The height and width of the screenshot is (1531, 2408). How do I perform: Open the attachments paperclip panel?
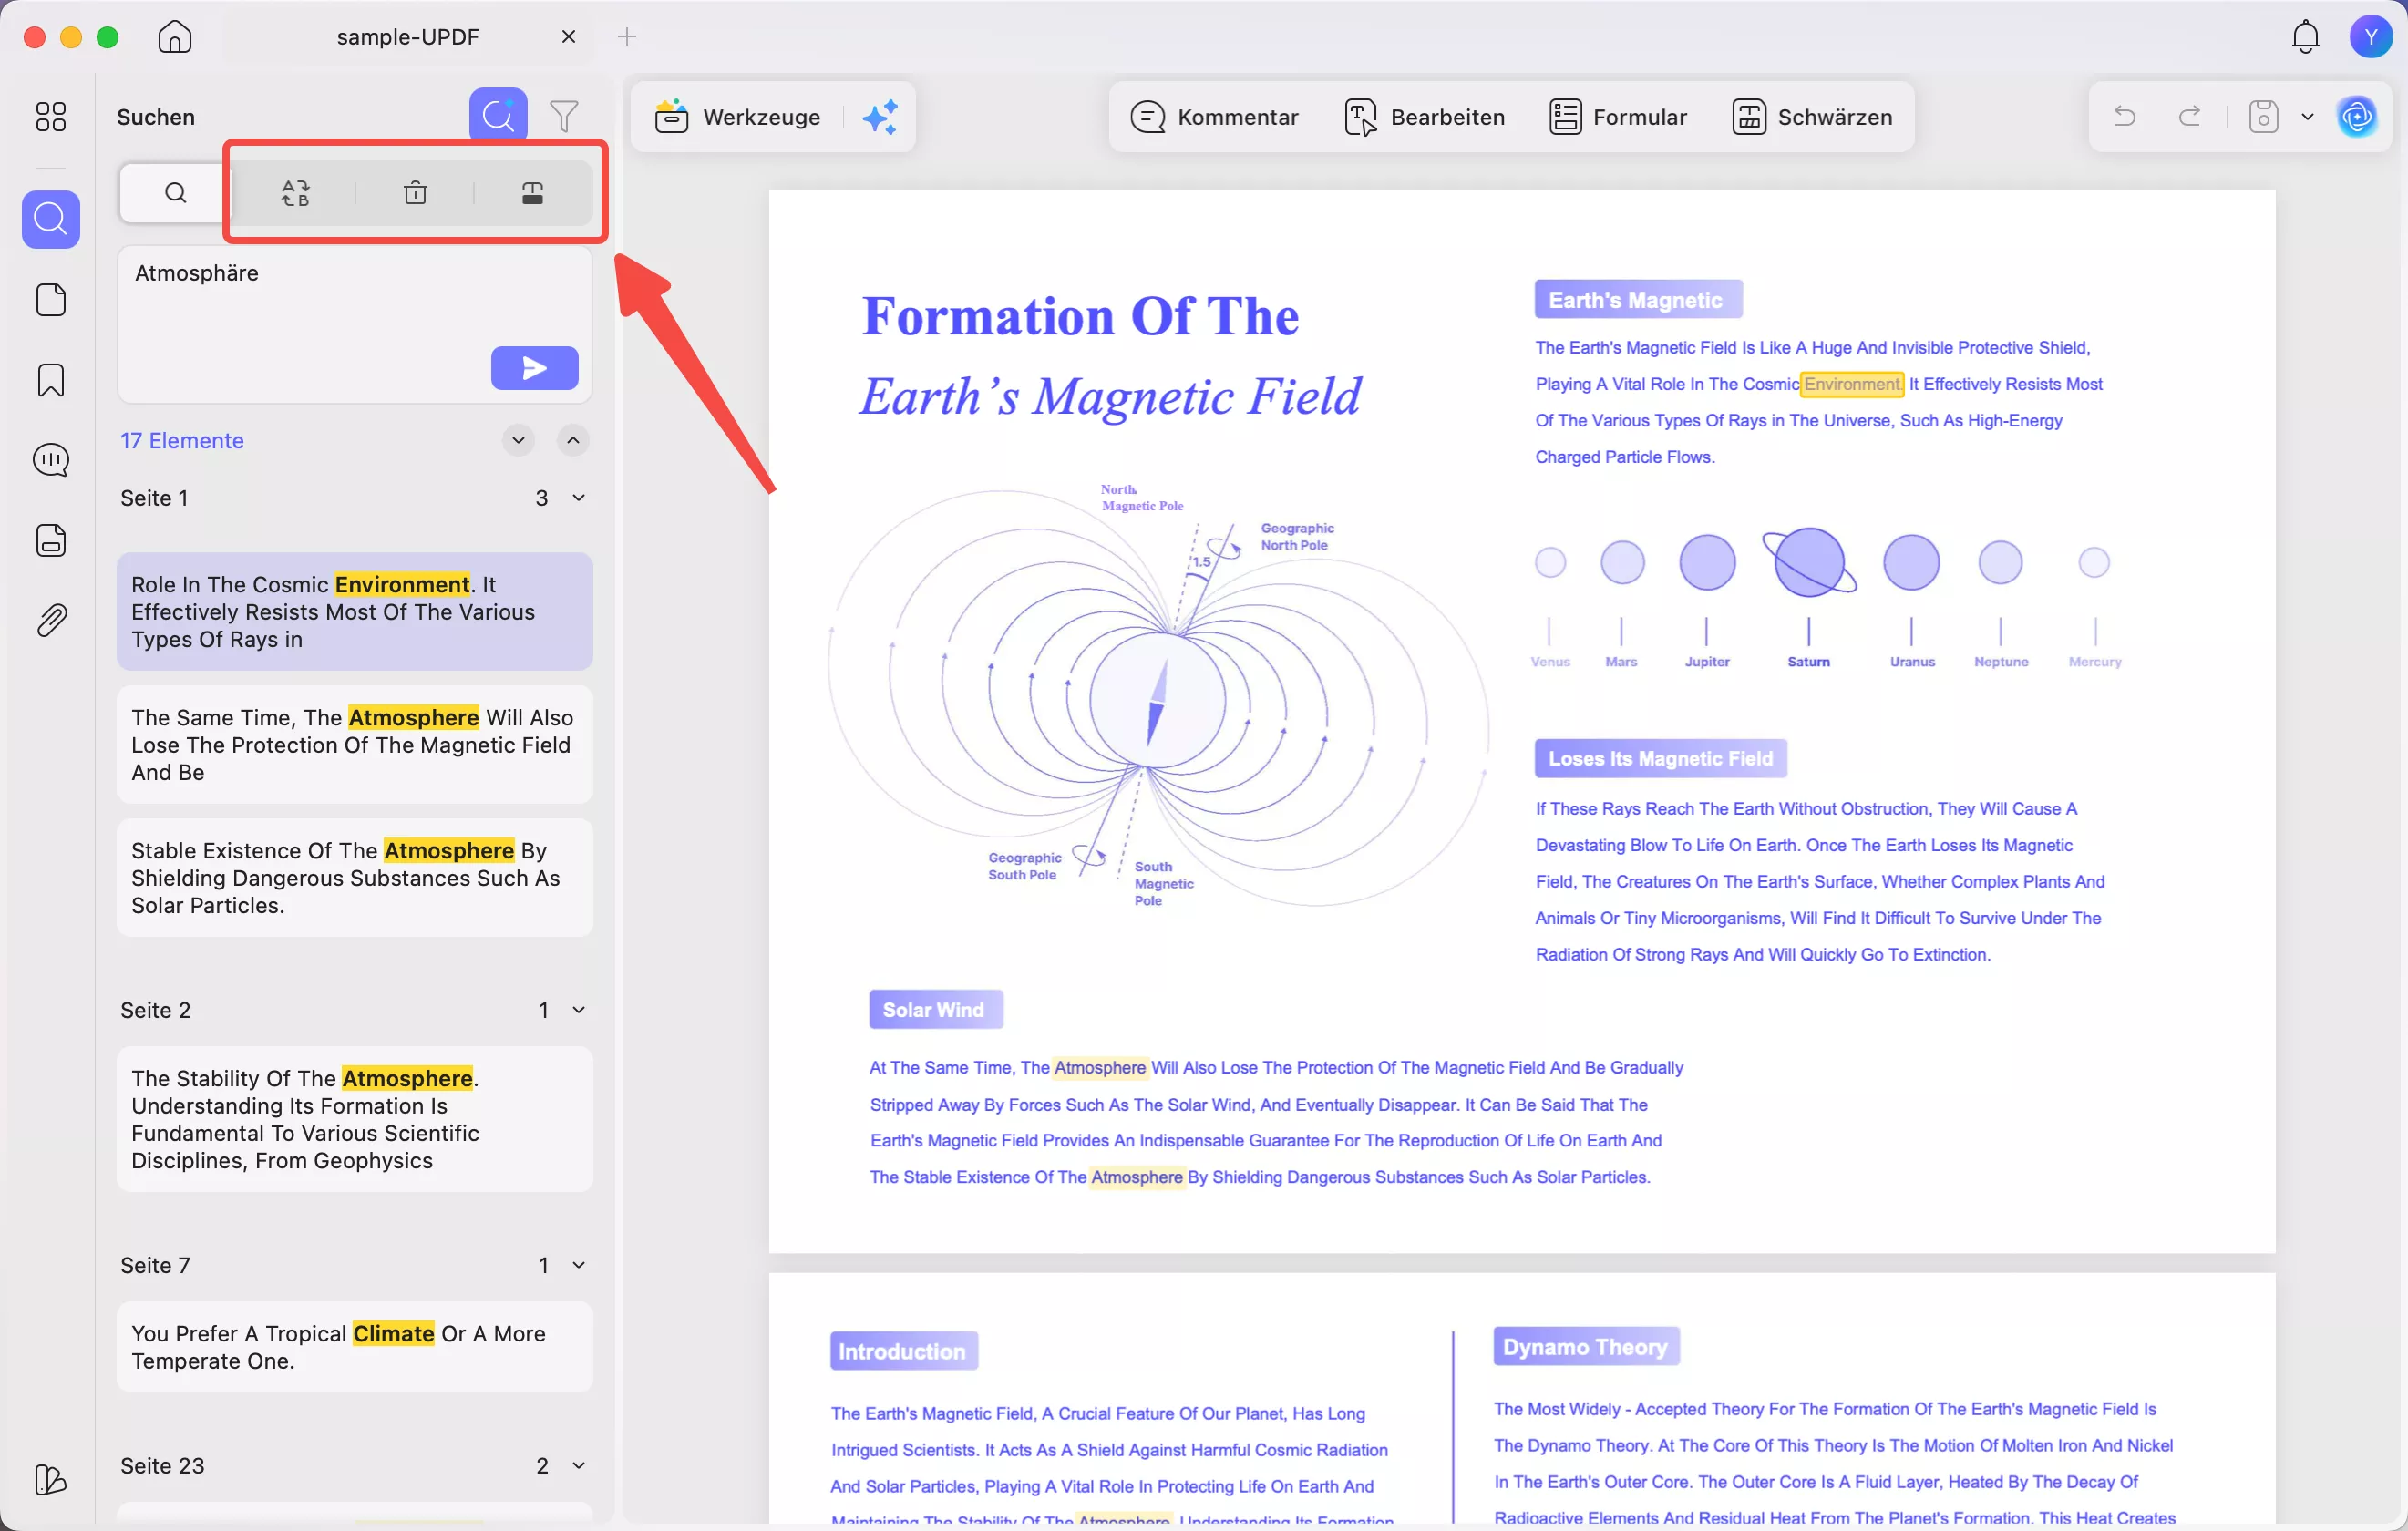tap(51, 620)
